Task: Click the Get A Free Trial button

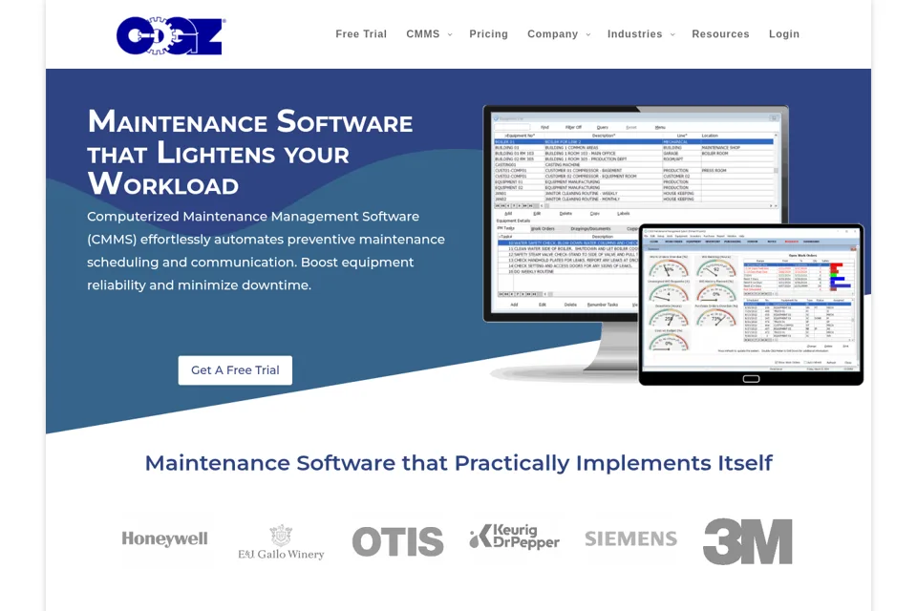Action: click(235, 370)
